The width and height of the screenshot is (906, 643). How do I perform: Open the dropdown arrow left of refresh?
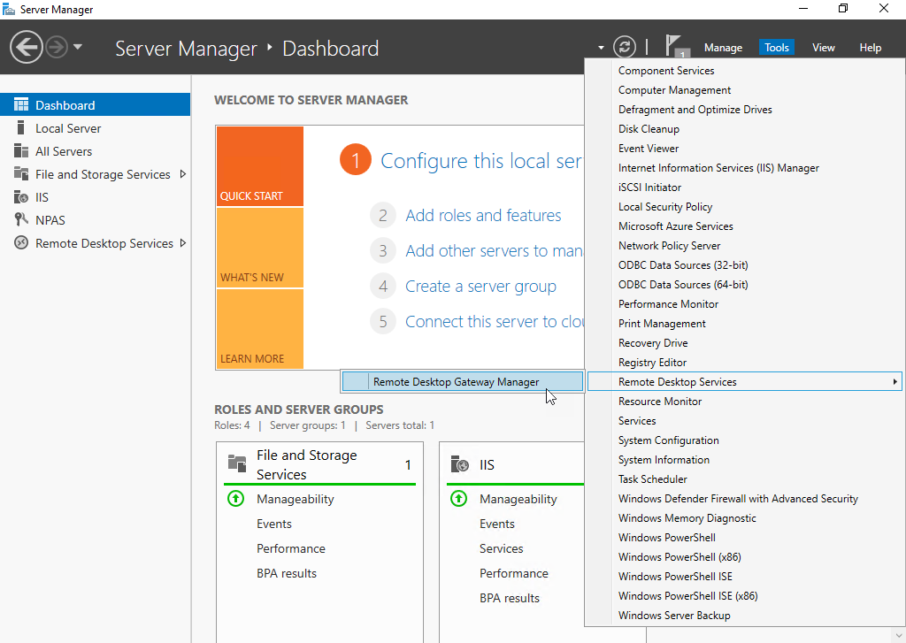click(601, 48)
